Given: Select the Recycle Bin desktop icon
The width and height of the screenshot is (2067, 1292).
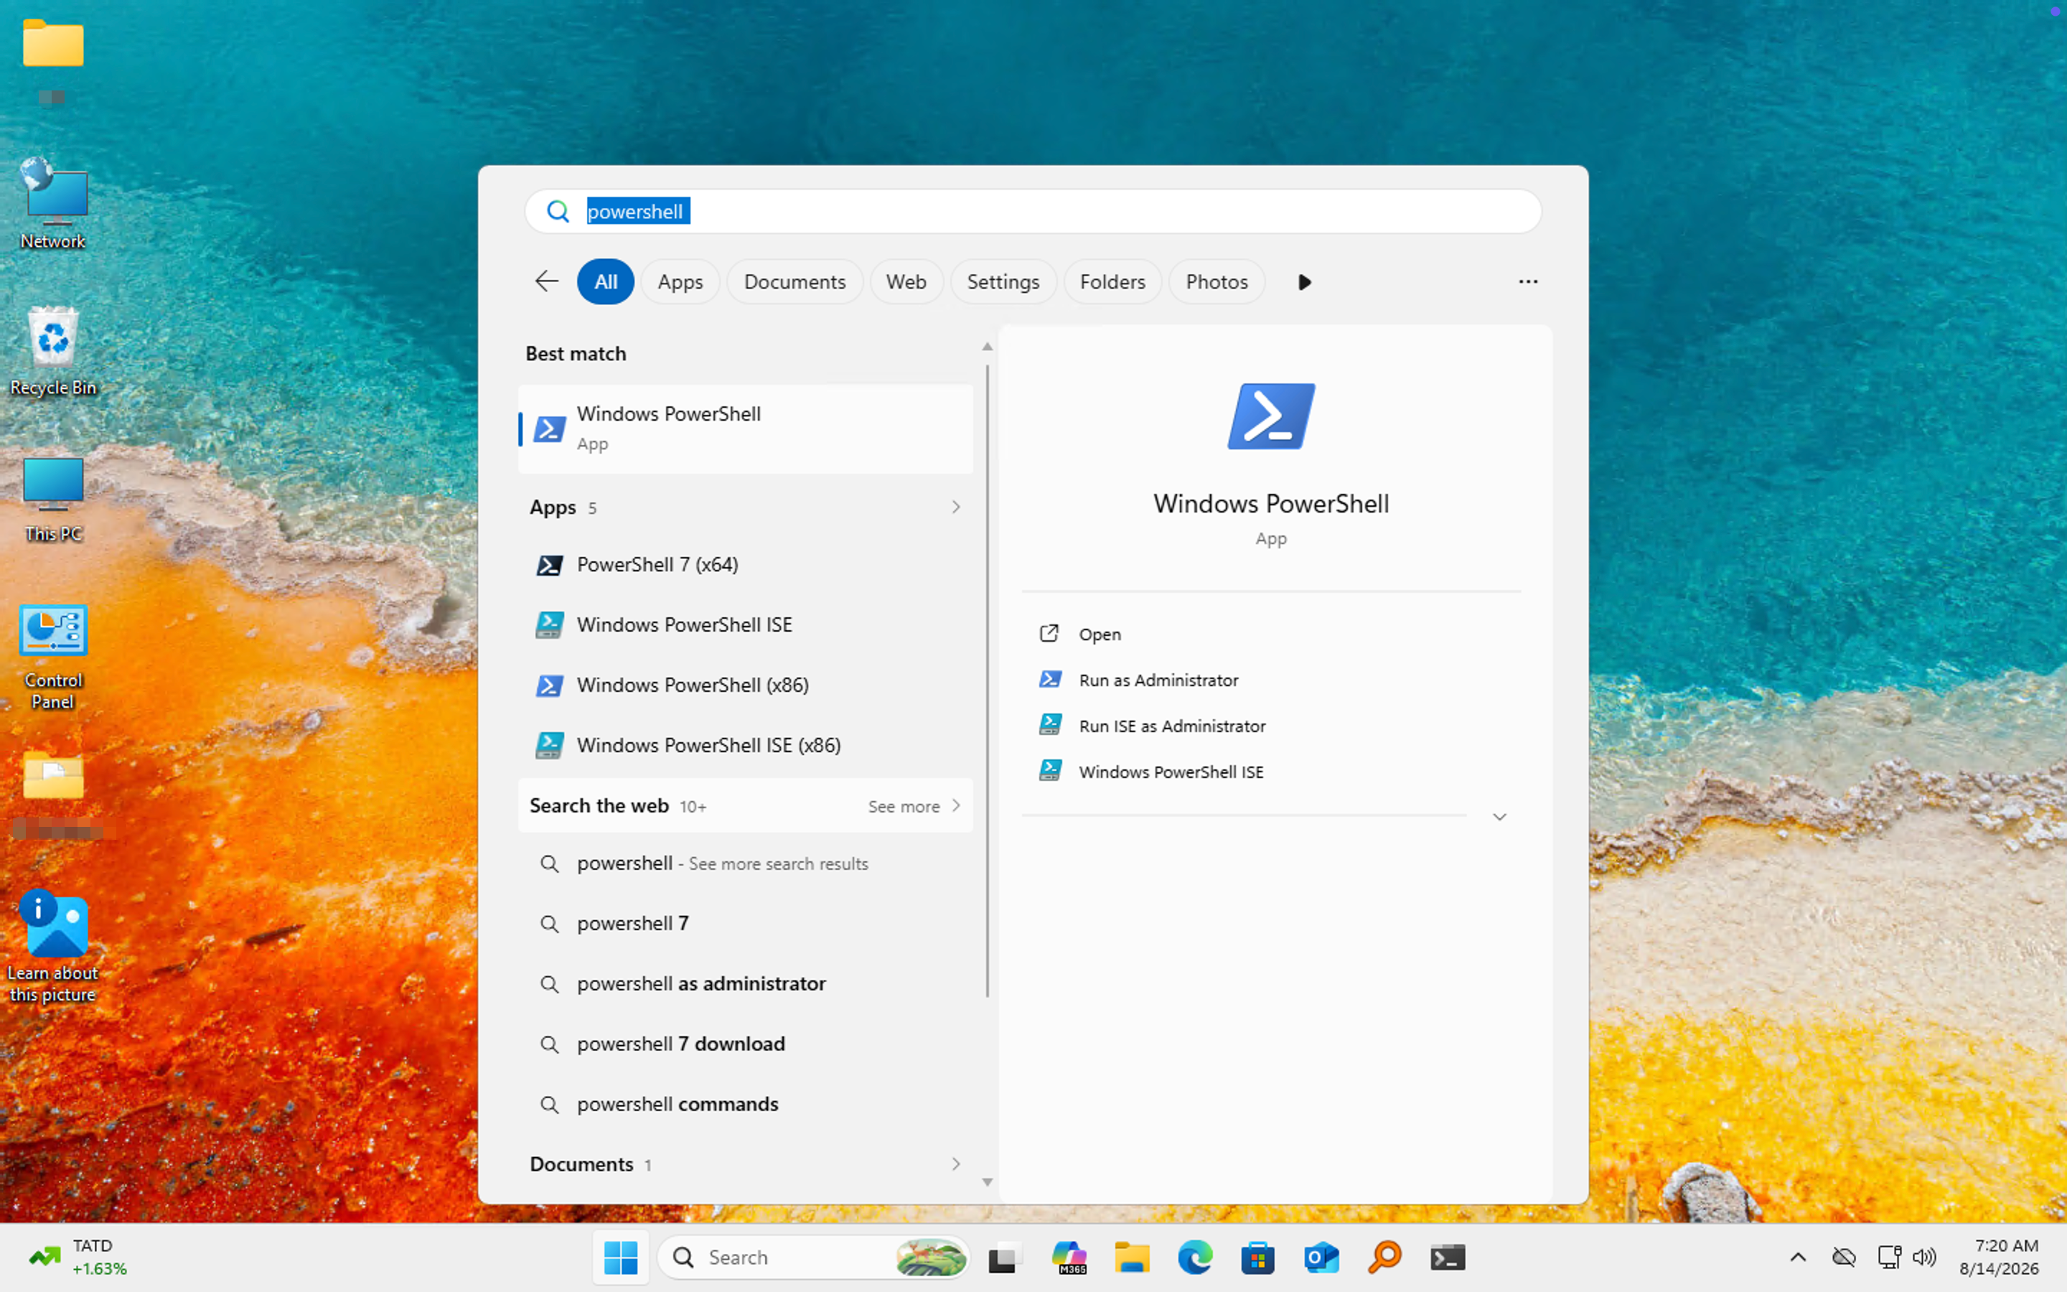Looking at the screenshot, I should [53, 351].
